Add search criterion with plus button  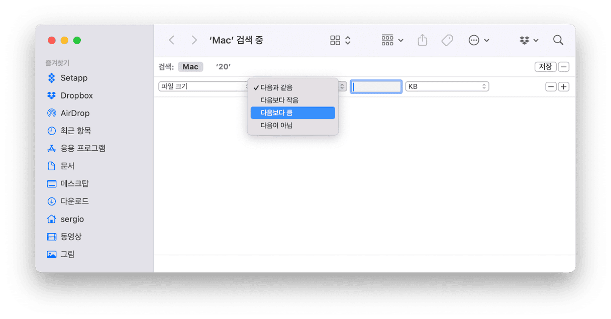tap(564, 86)
